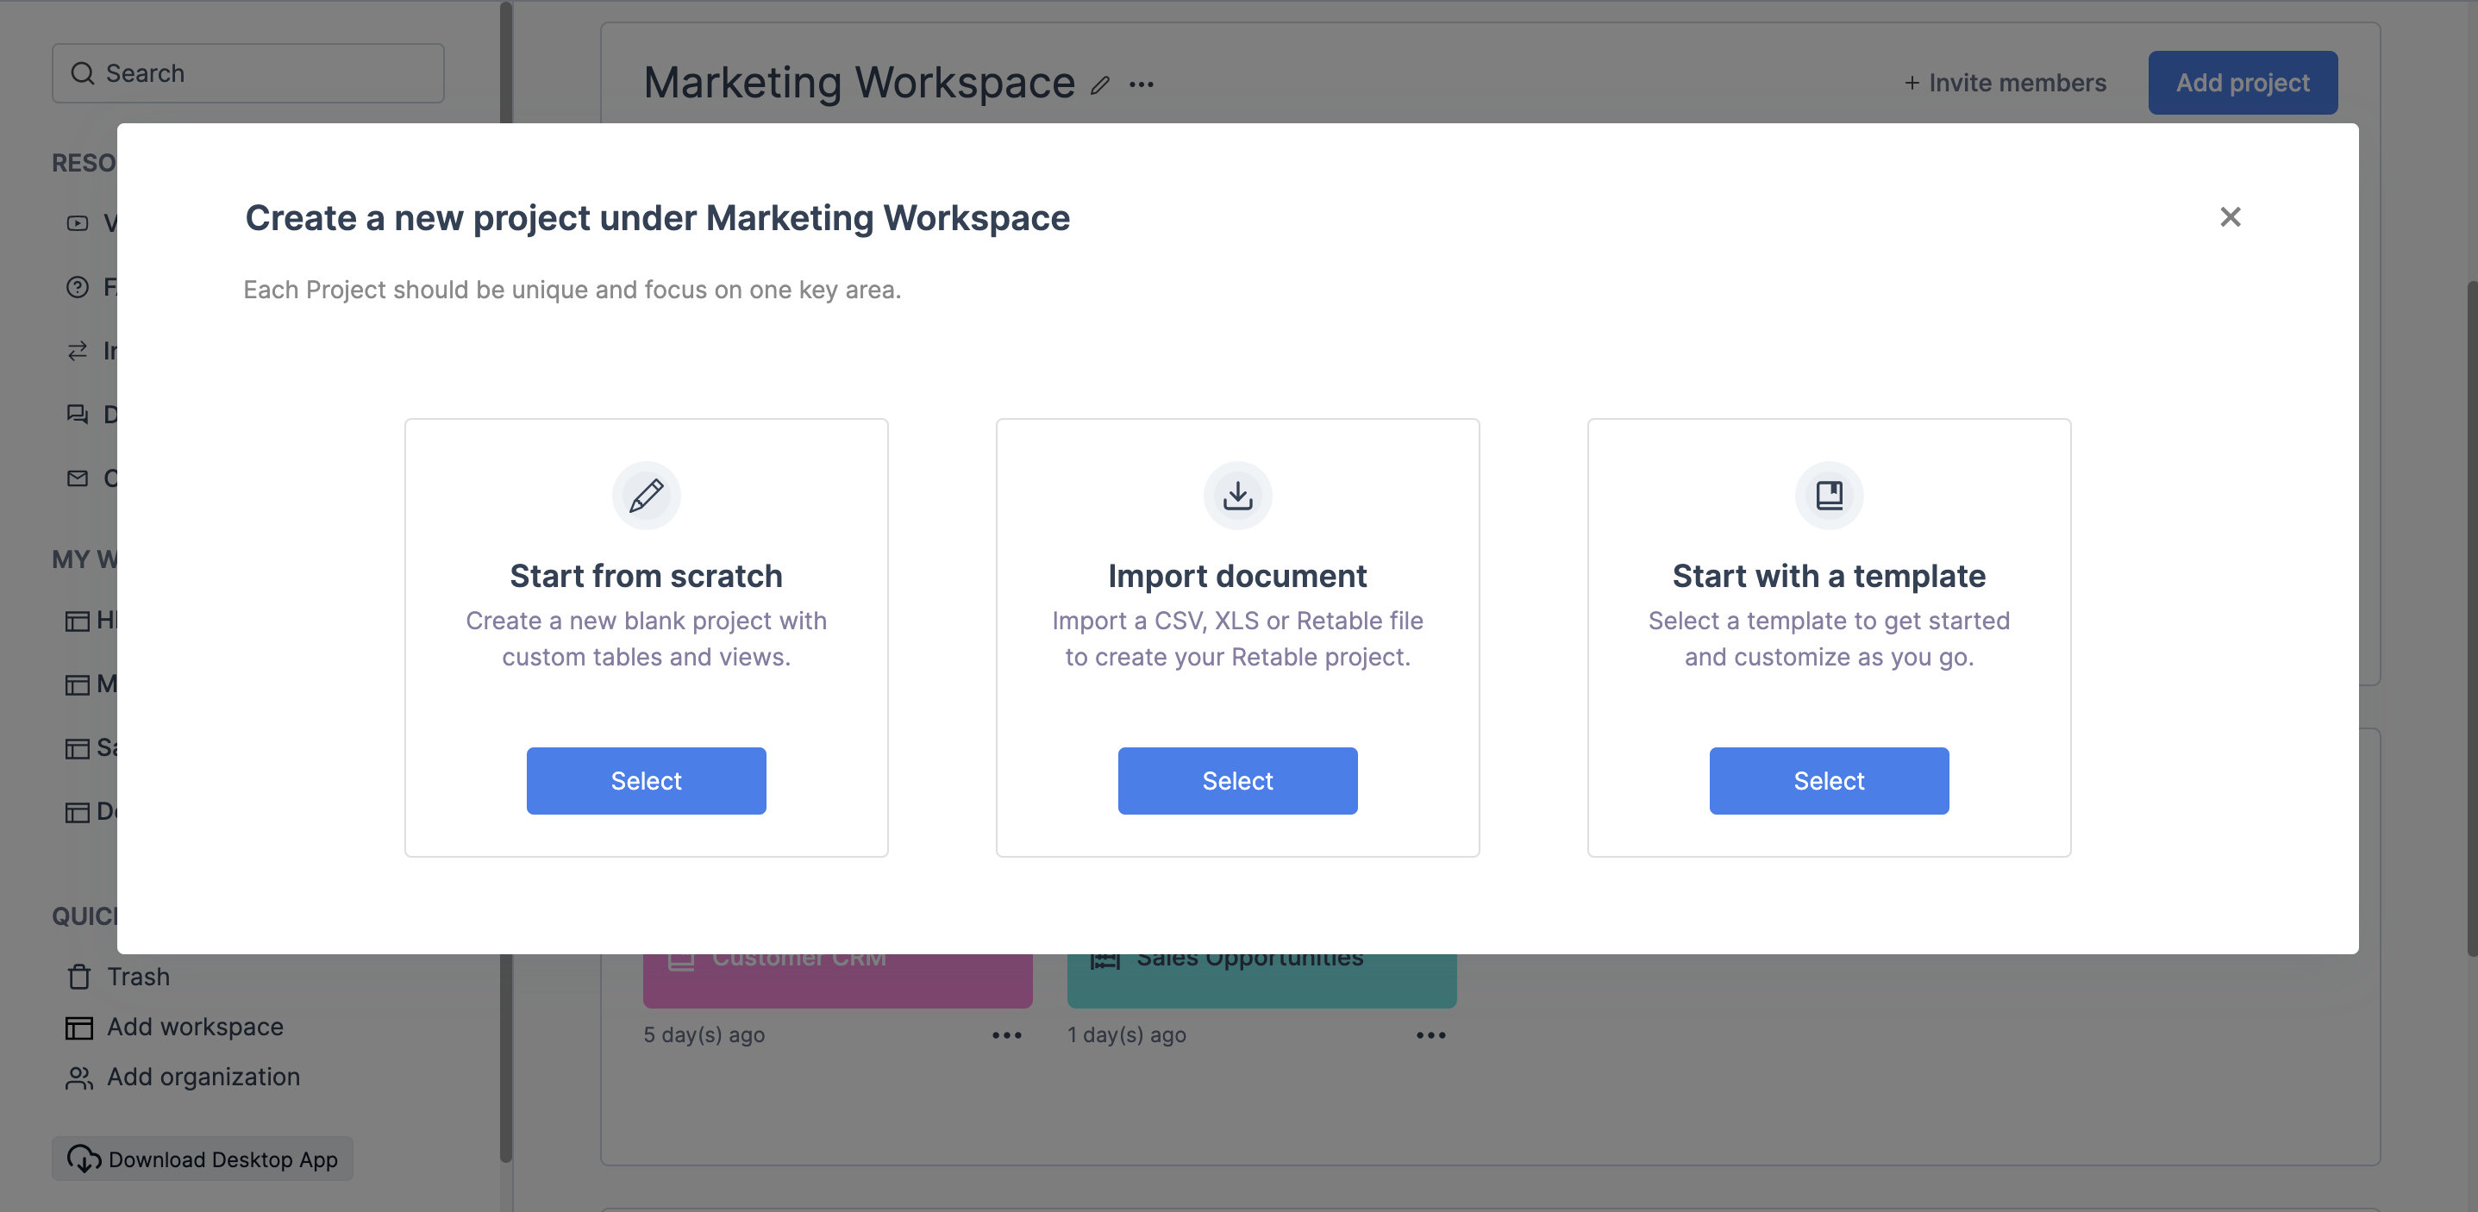Click the Customer CRM project card
Screen dimensions: 2478x1212
(x=837, y=980)
